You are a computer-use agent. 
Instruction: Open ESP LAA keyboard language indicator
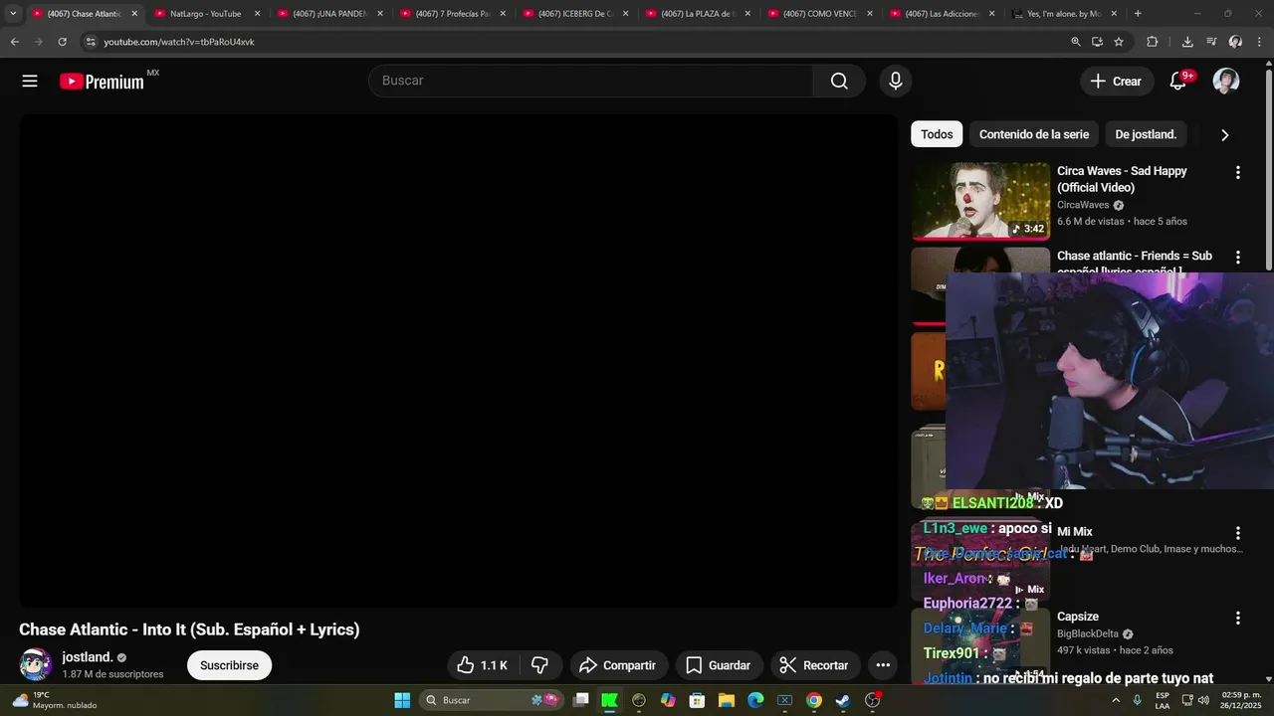coord(1163,700)
